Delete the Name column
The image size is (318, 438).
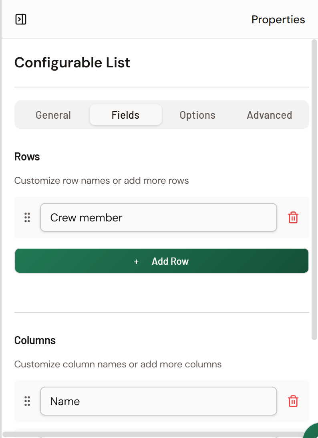click(x=293, y=401)
